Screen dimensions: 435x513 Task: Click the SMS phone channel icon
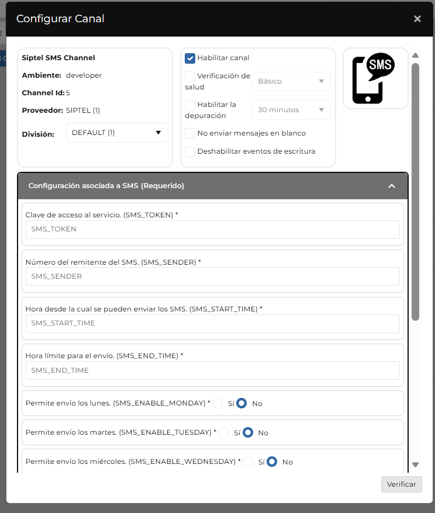pyautogui.click(x=374, y=78)
